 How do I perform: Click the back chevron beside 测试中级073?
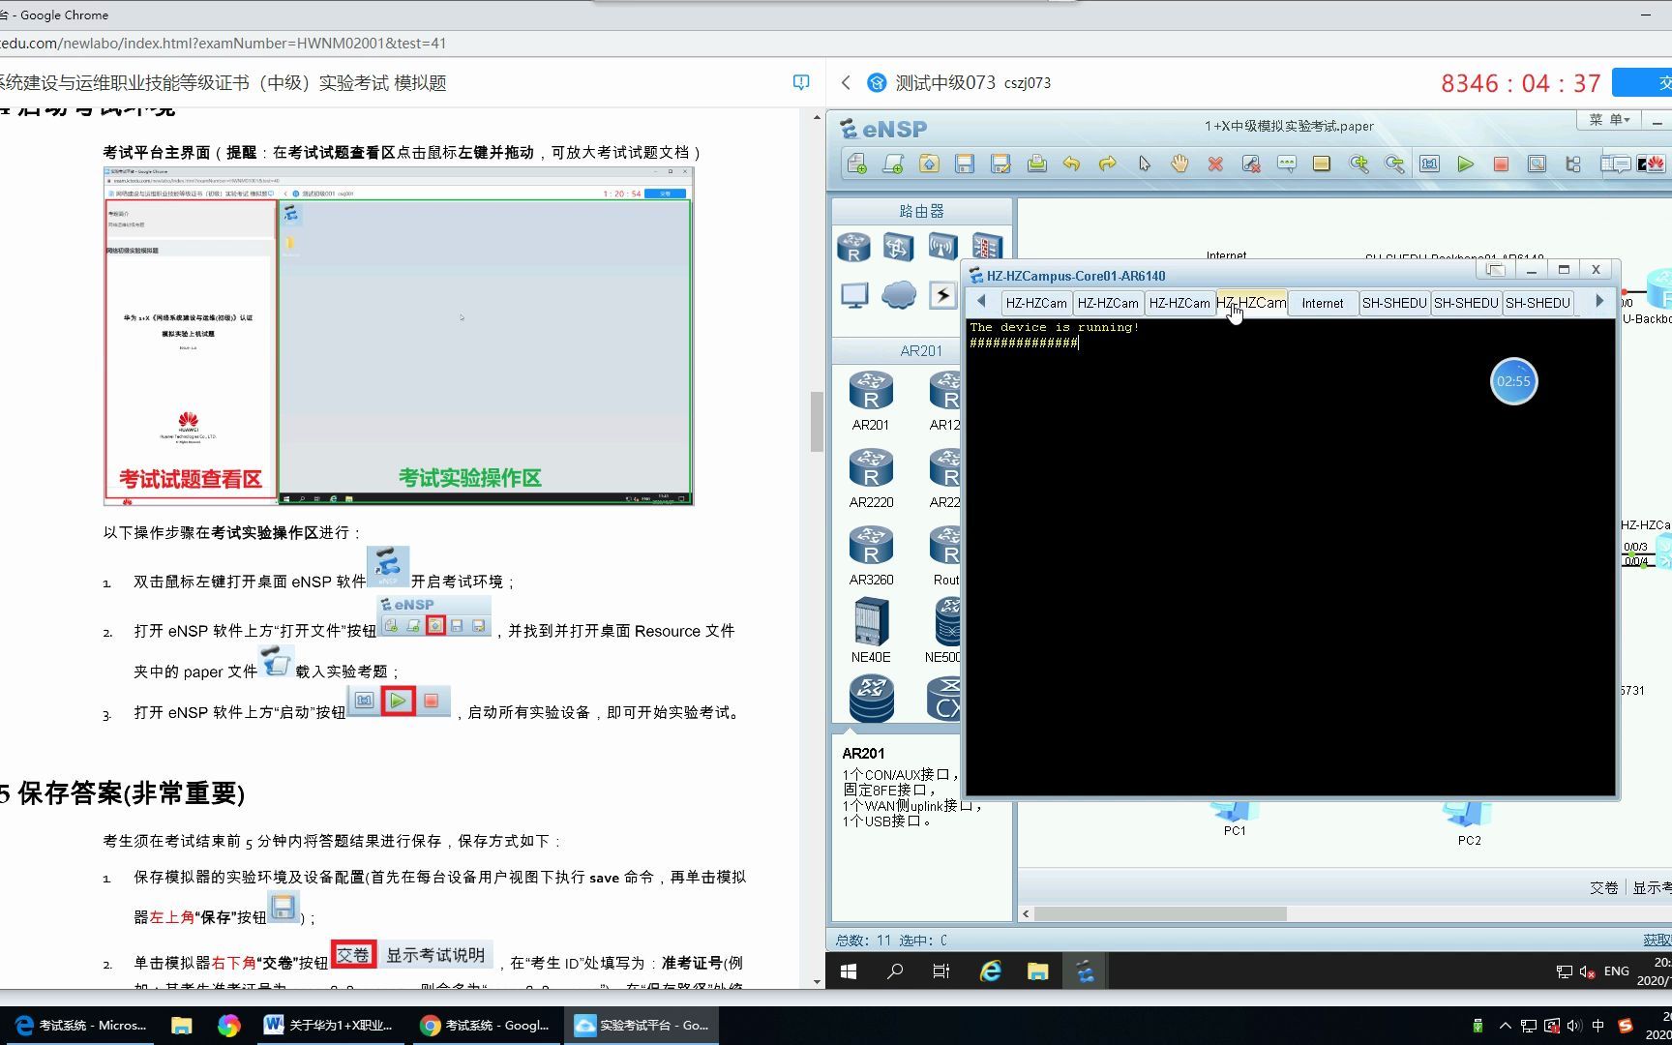point(846,82)
